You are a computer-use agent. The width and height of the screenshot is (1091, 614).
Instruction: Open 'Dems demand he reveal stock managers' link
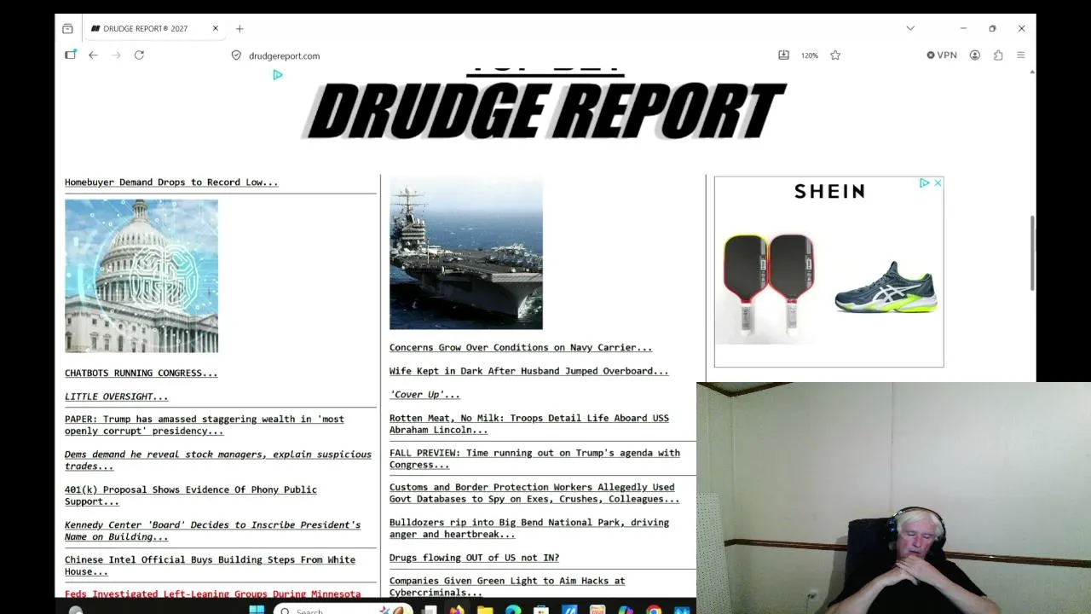click(218, 460)
